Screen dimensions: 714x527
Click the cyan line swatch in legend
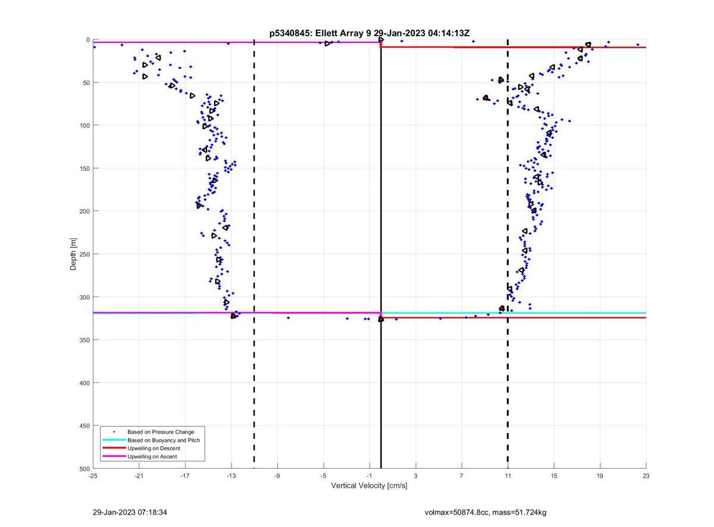114,440
